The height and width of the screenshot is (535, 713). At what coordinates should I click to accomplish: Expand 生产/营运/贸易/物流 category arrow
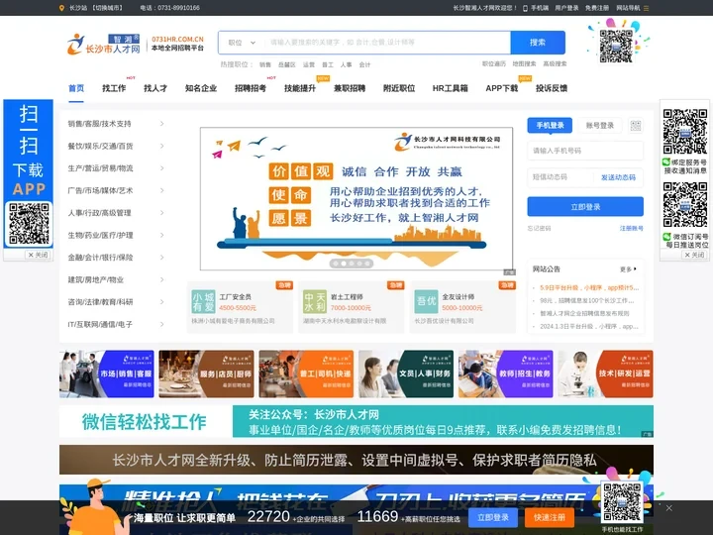161,168
